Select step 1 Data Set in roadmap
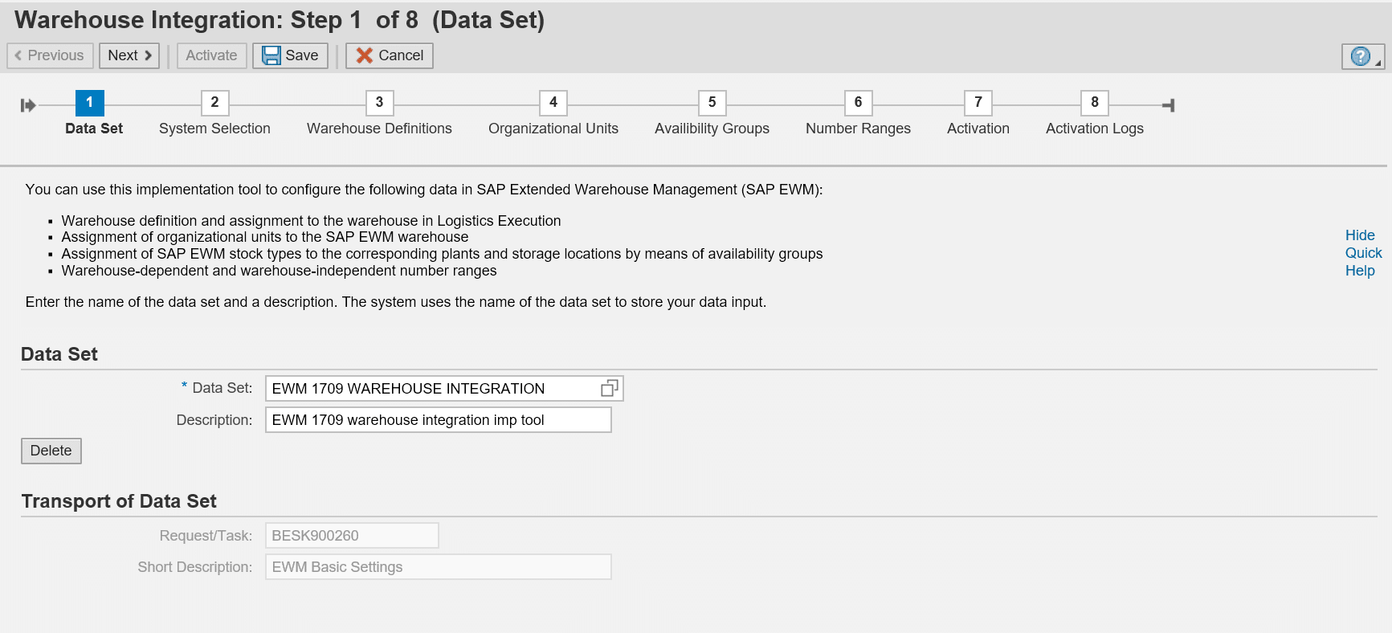The height and width of the screenshot is (633, 1392). (x=90, y=103)
